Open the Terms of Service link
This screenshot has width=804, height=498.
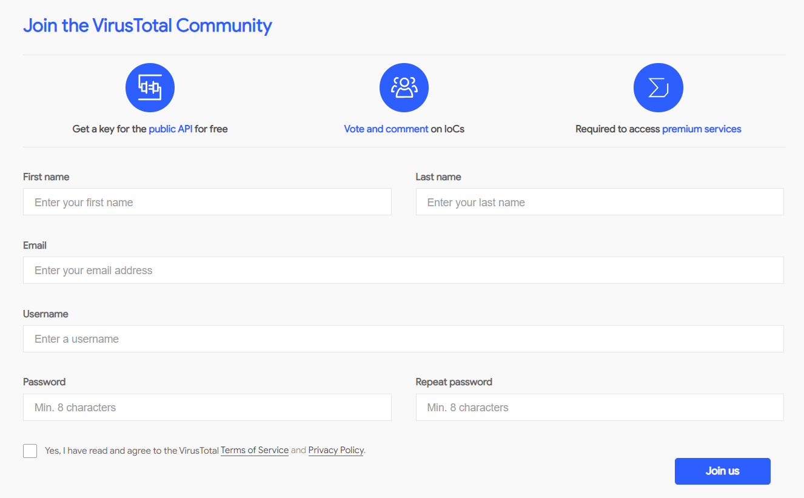coord(255,450)
